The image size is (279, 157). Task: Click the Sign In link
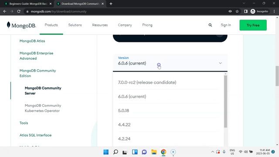pyautogui.click(x=226, y=25)
